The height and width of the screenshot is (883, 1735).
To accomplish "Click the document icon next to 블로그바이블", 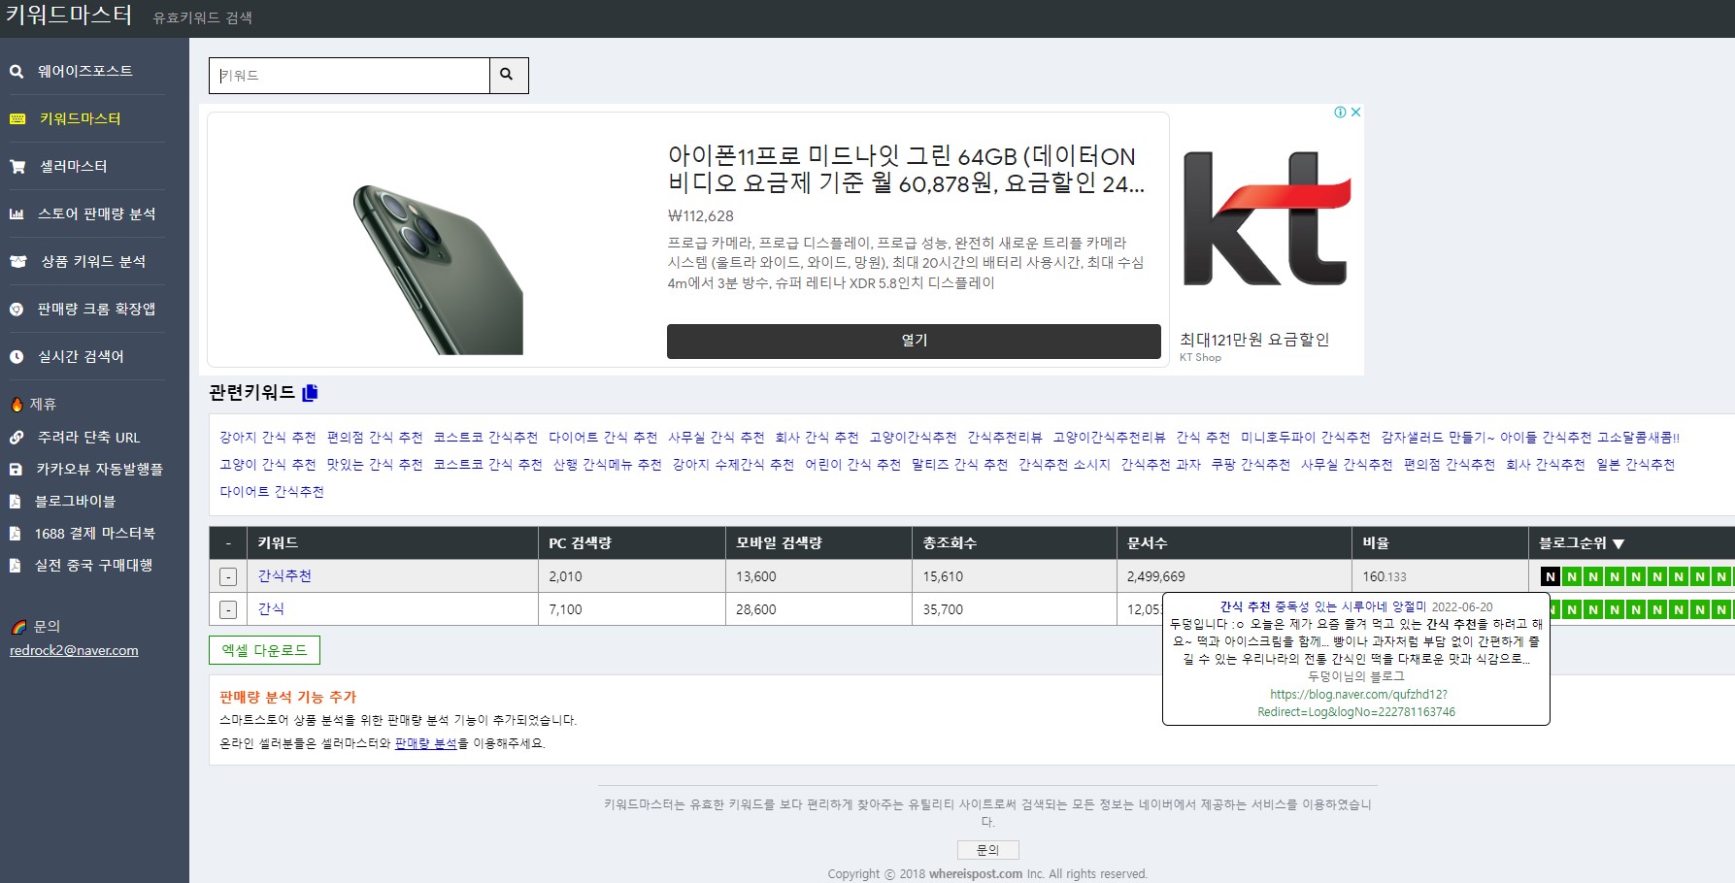I will [x=15, y=502].
